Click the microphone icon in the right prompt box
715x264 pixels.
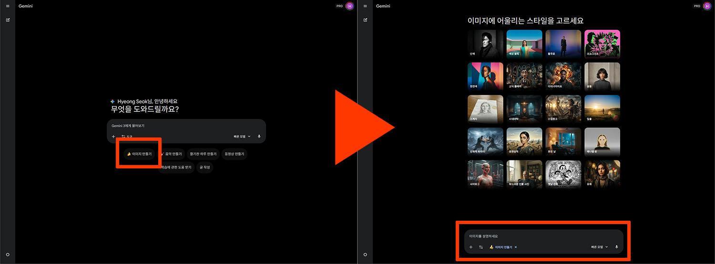tap(616, 247)
